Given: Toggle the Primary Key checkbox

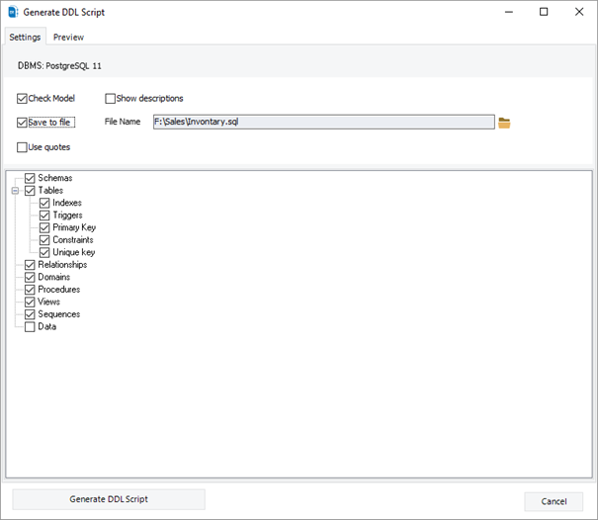Looking at the screenshot, I should (44, 227).
